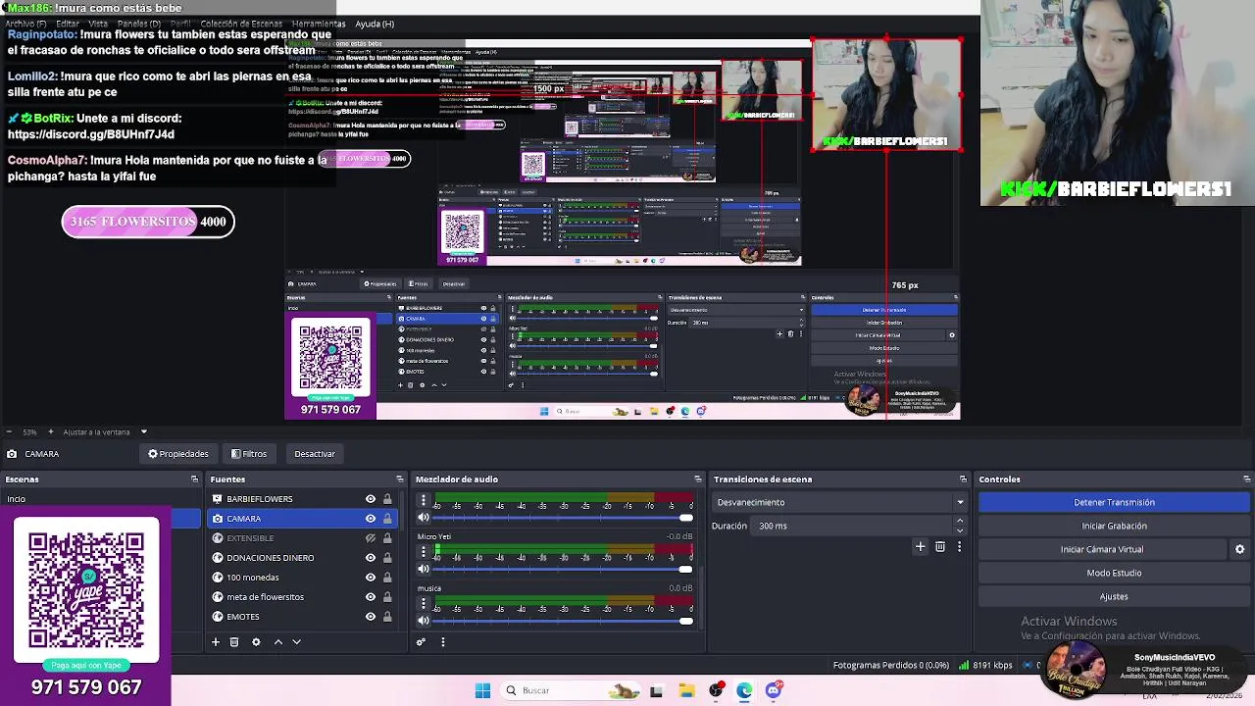The height and width of the screenshot is (706, 1255).
Task: Hide the CAMARA source
Action: tap(371, 519)
